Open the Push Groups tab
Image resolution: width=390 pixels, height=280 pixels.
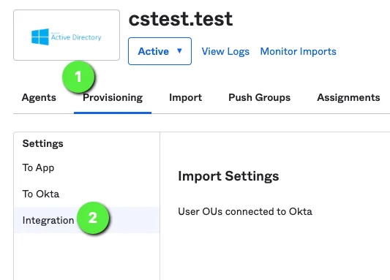point(260,97)
